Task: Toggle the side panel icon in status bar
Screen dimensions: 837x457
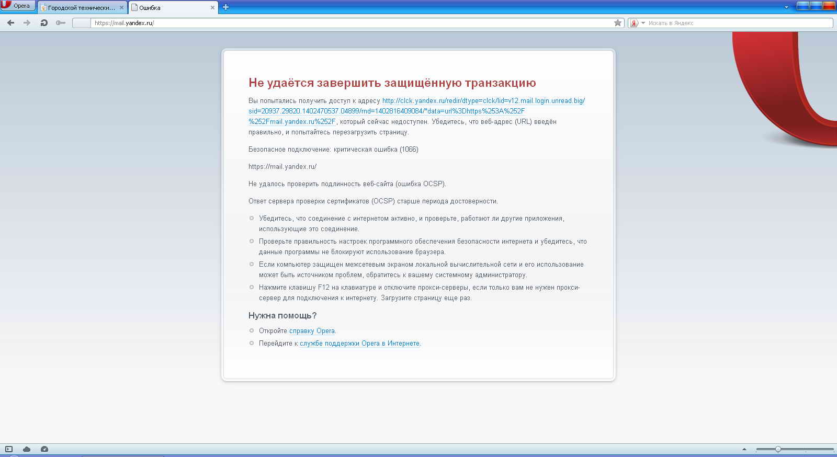Action: pyautogui.click(x=9, y=449)
